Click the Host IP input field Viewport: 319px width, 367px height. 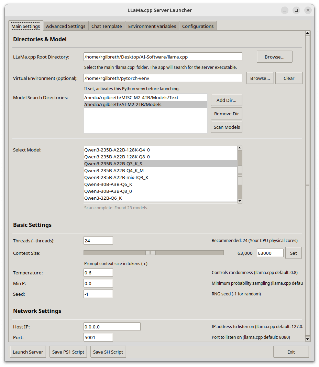[x=112, y=327]
